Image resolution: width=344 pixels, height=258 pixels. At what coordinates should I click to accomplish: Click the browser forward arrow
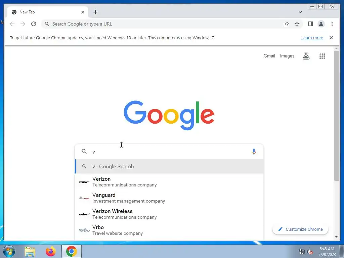point(23,24)
